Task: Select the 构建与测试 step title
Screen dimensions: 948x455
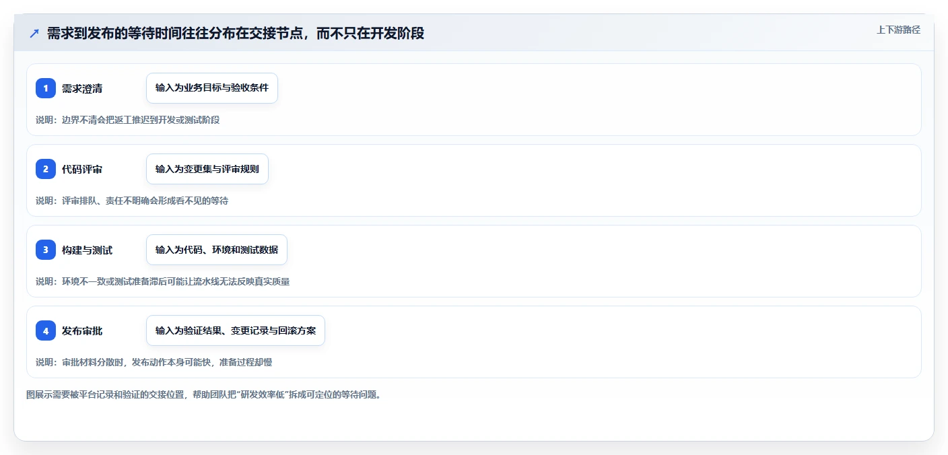Action: (87, 250)
